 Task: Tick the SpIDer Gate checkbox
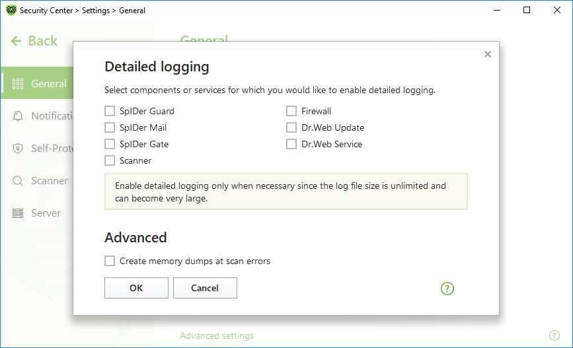(110, 144)
